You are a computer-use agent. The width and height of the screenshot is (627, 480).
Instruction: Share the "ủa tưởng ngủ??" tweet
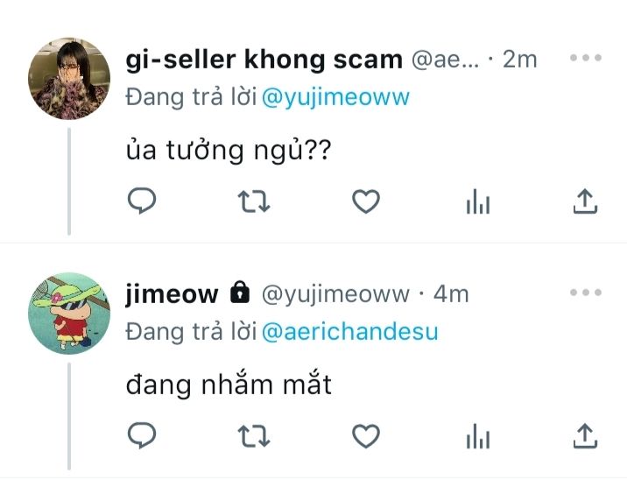[585, 201]
